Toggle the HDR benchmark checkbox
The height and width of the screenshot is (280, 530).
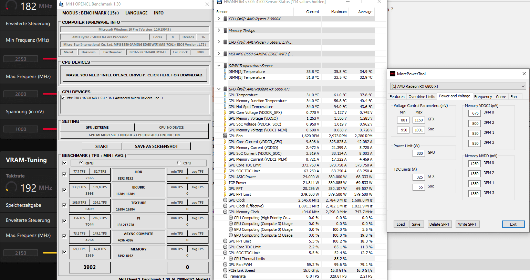click(64, 174)
